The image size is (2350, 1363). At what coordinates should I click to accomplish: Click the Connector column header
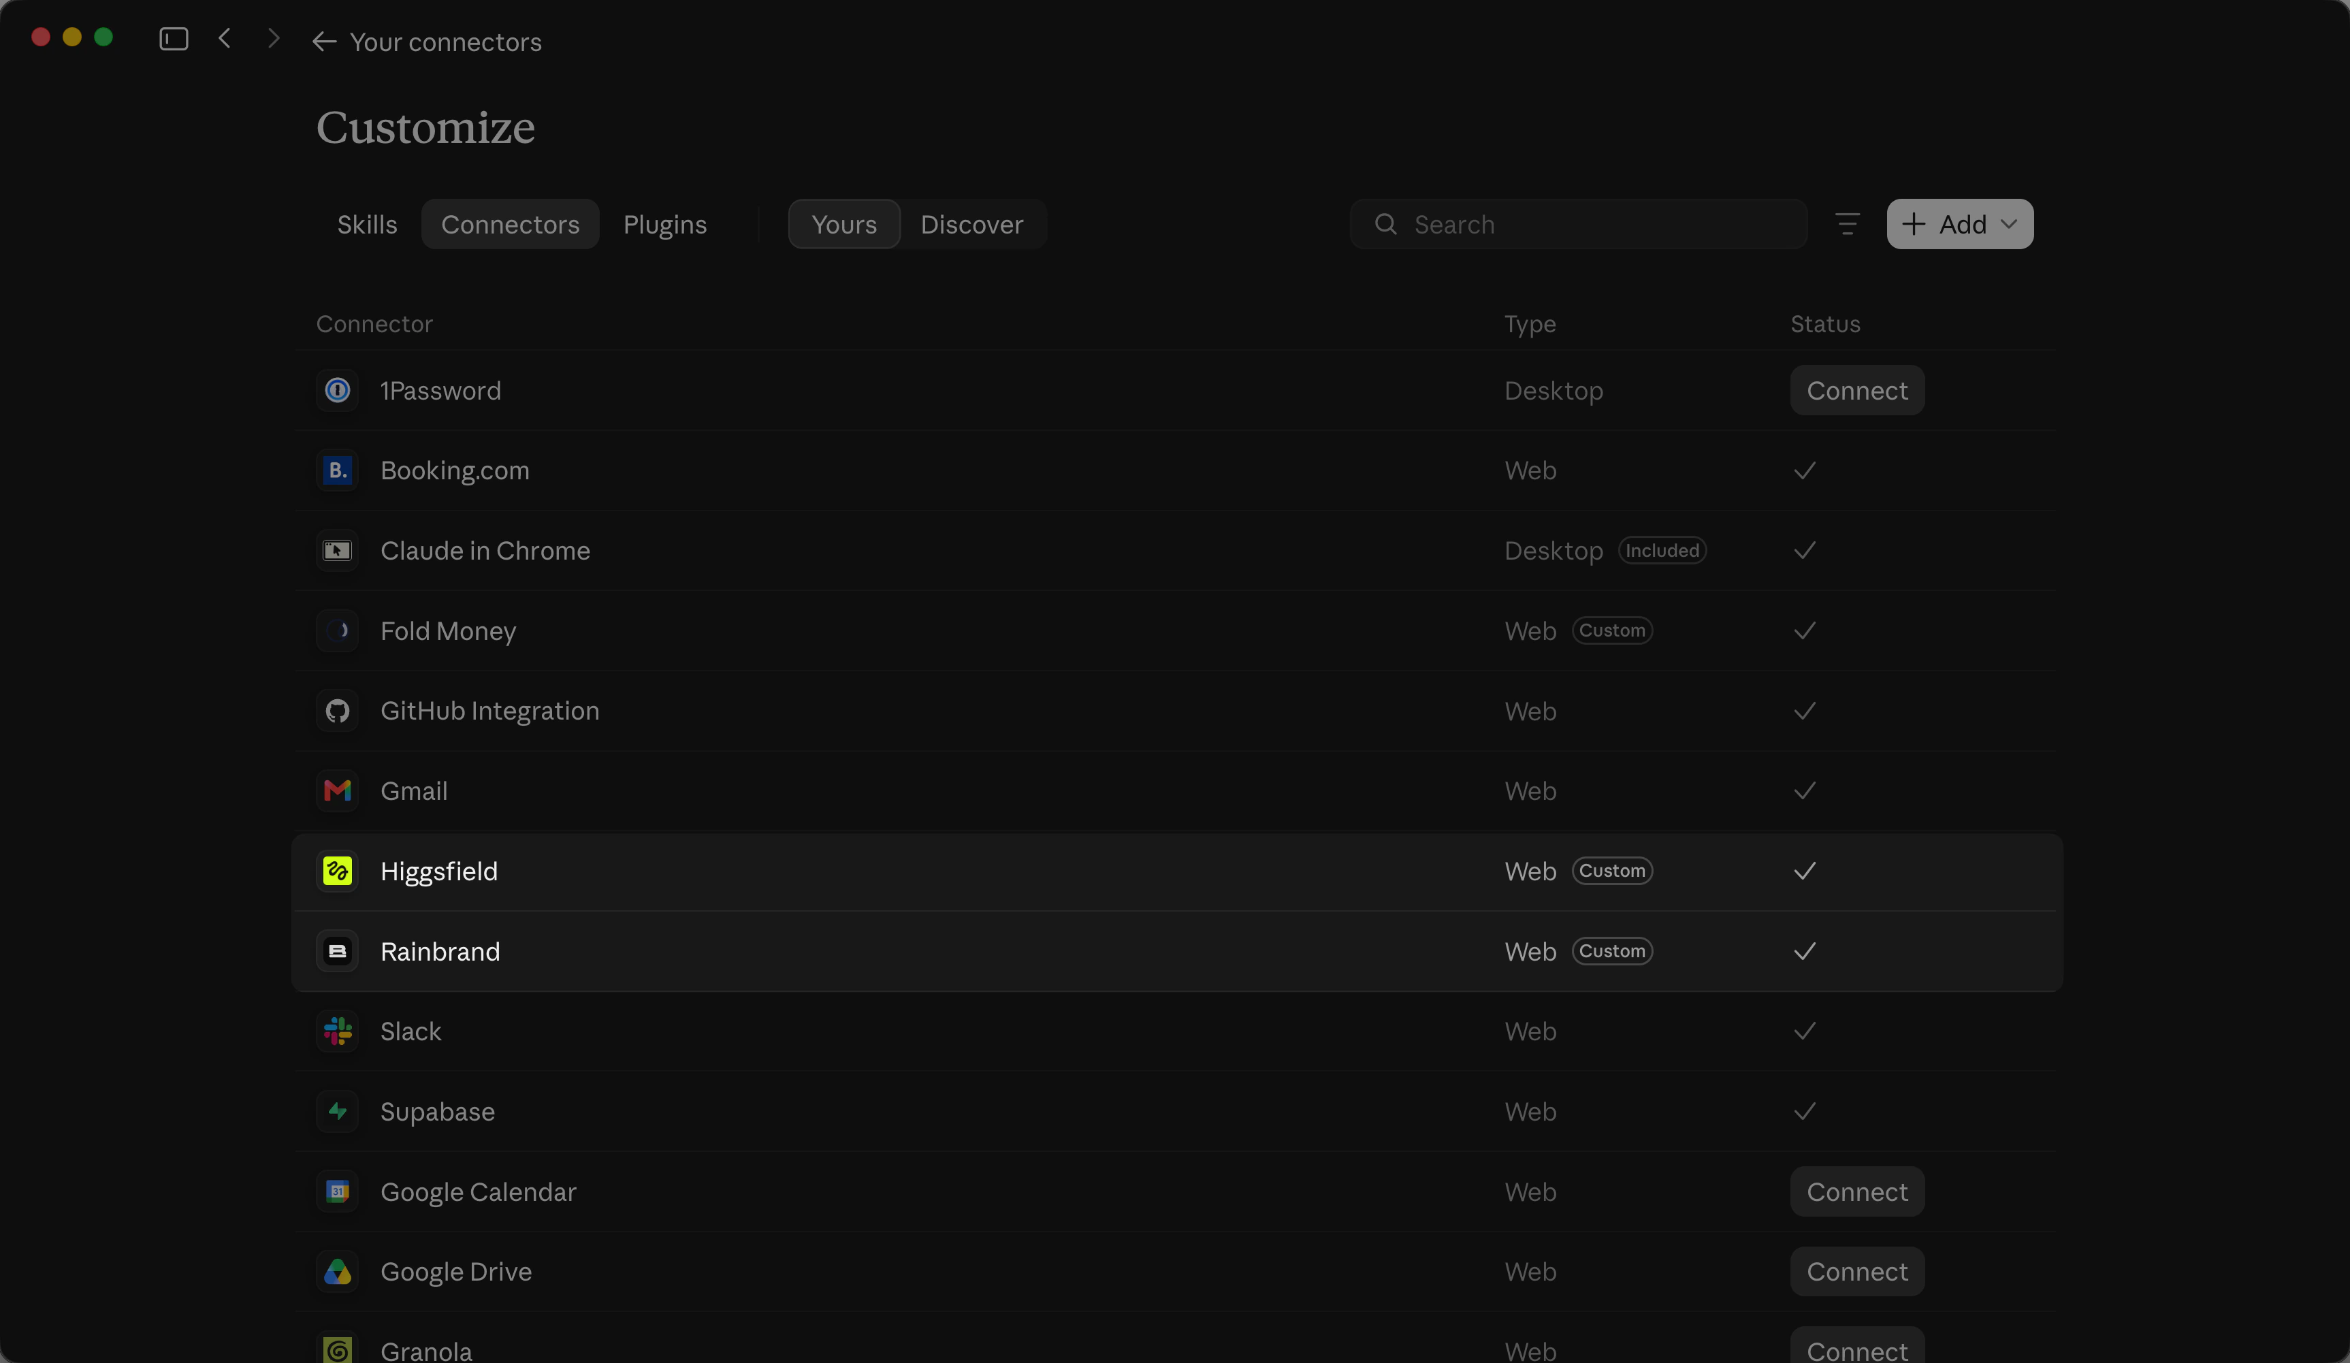coord(374,323)
